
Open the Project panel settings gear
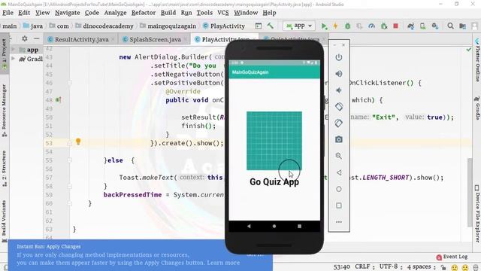coord(25,38)
